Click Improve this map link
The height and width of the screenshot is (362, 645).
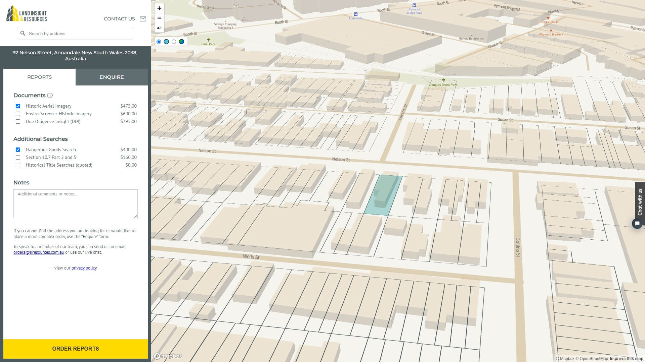coord(627,359)
